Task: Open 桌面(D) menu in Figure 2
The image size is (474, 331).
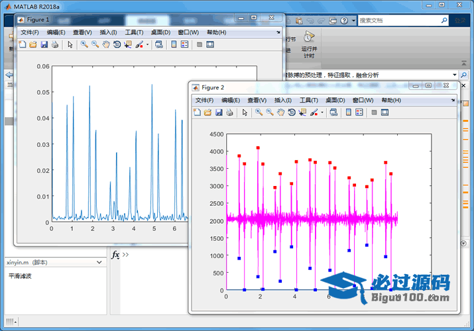Action: pyautogui.click(x=335, y=100)
